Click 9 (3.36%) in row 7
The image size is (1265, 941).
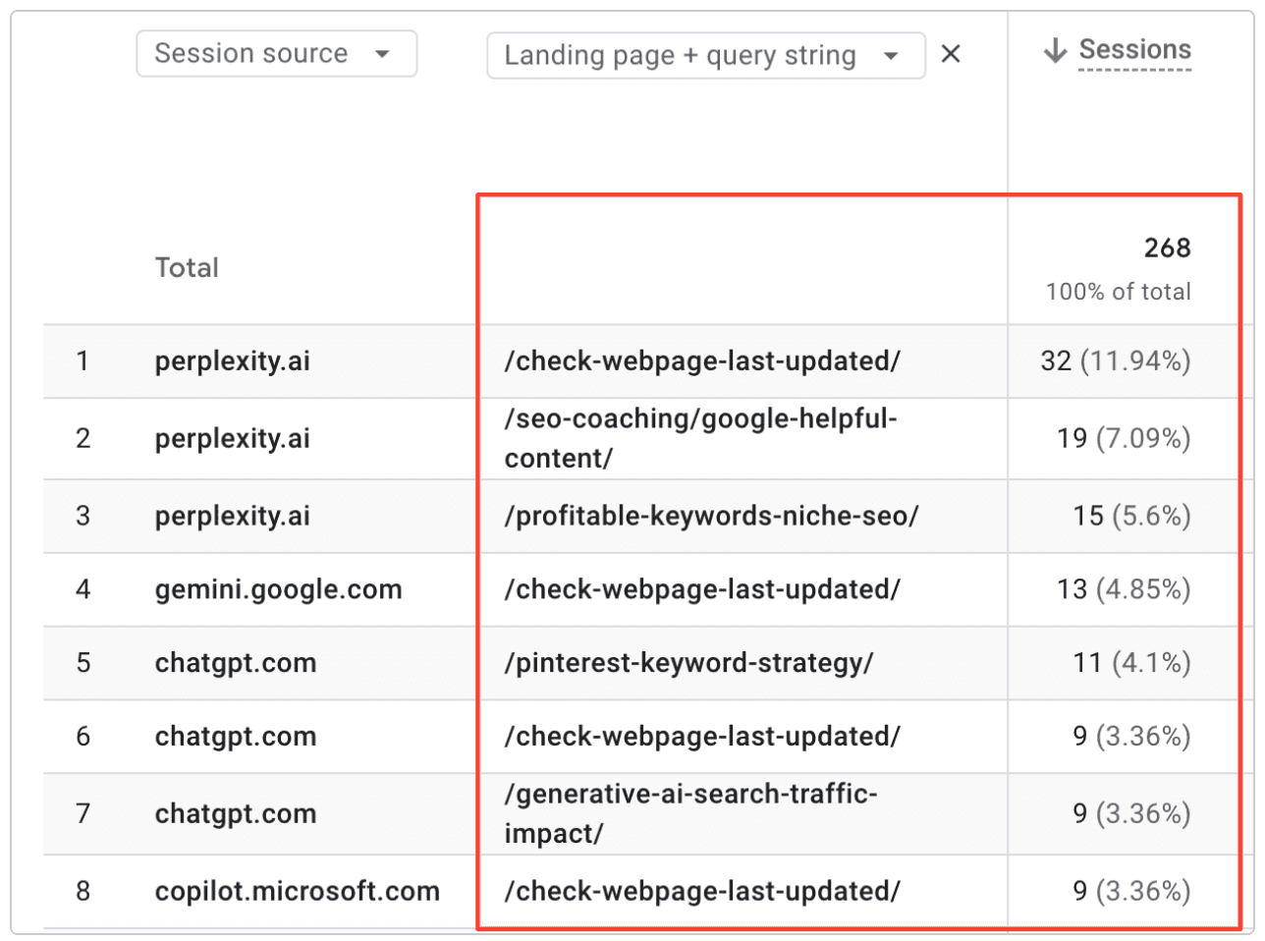click(x=1131, y=813)
